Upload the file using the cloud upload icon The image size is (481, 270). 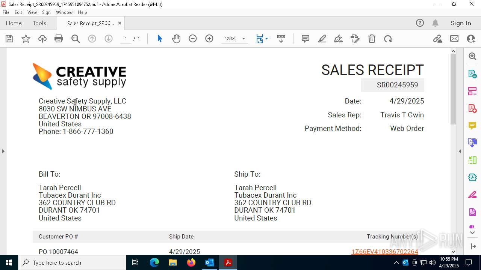click(x=42, y=39)
